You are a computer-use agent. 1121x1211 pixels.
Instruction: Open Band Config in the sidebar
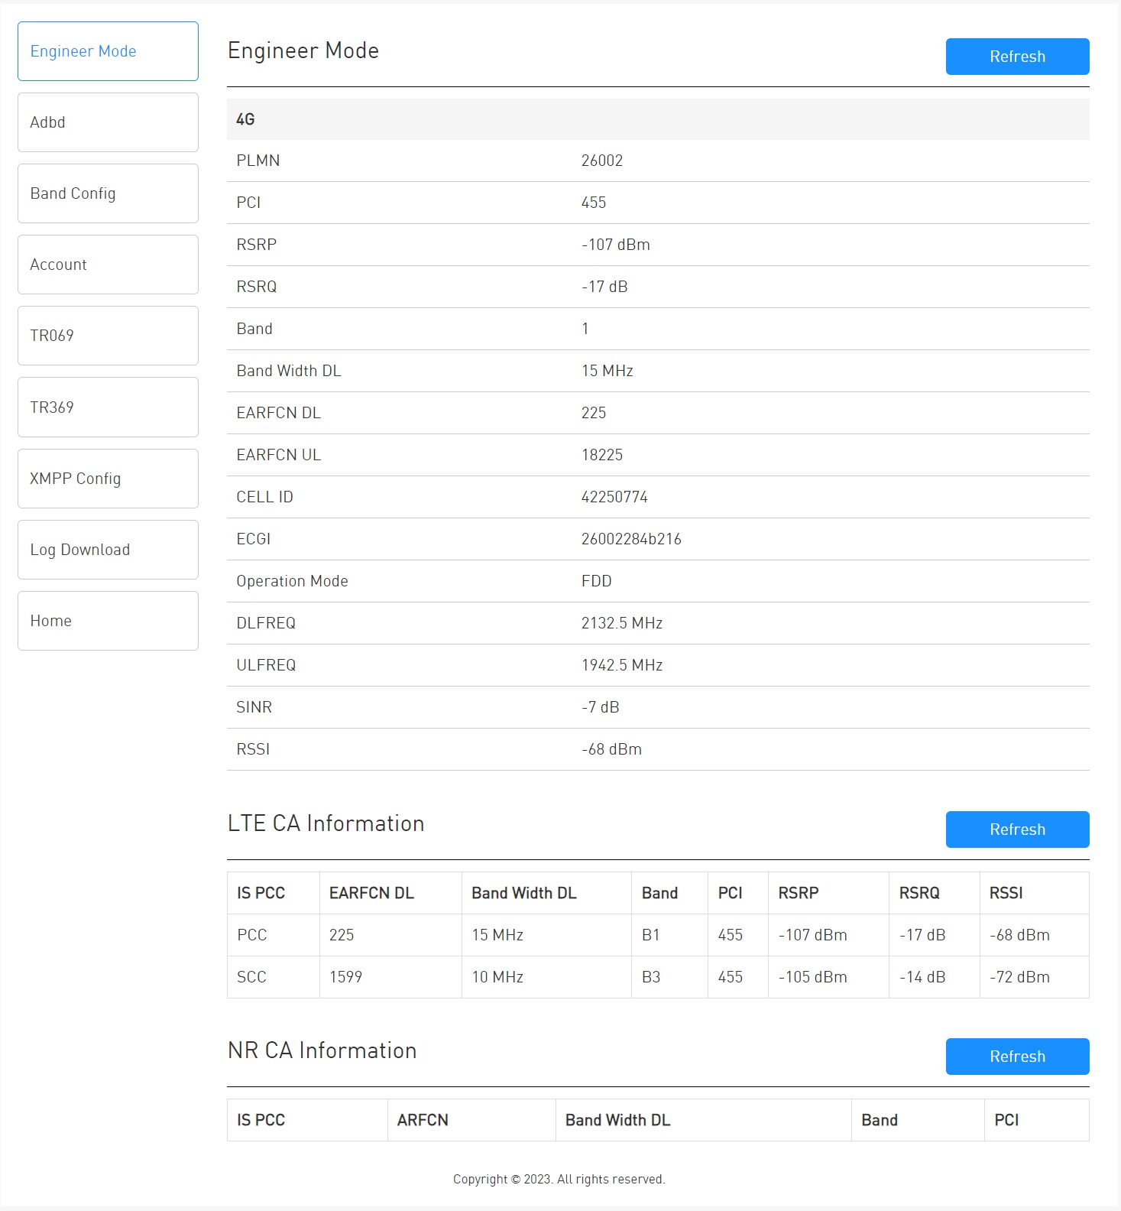coord(108,193)
